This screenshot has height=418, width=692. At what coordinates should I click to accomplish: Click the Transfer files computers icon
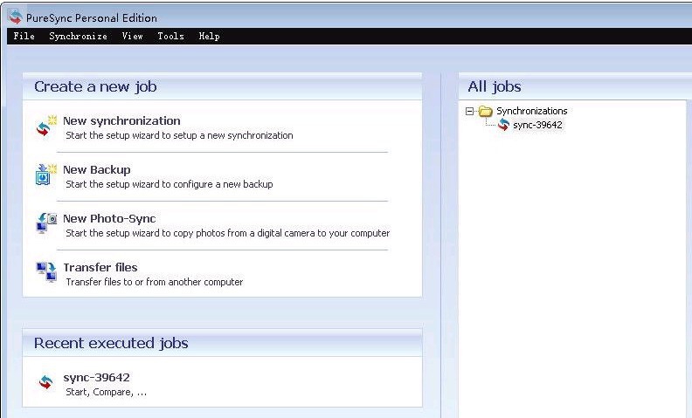pyautogui.click(x=46, y=272)
